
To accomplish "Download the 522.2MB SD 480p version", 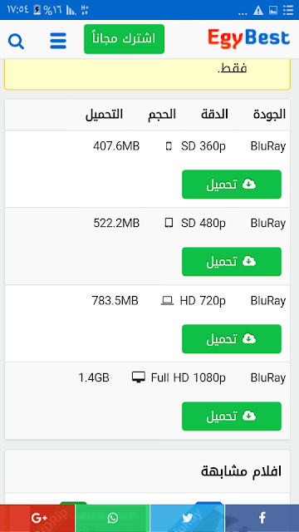I will [232, 262].
